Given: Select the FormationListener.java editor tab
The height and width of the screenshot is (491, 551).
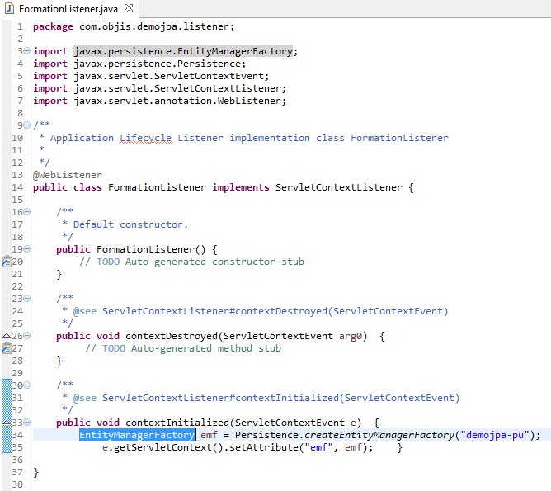Looking at the screenshot, I should pyautogui.click(x=68, y=9).
